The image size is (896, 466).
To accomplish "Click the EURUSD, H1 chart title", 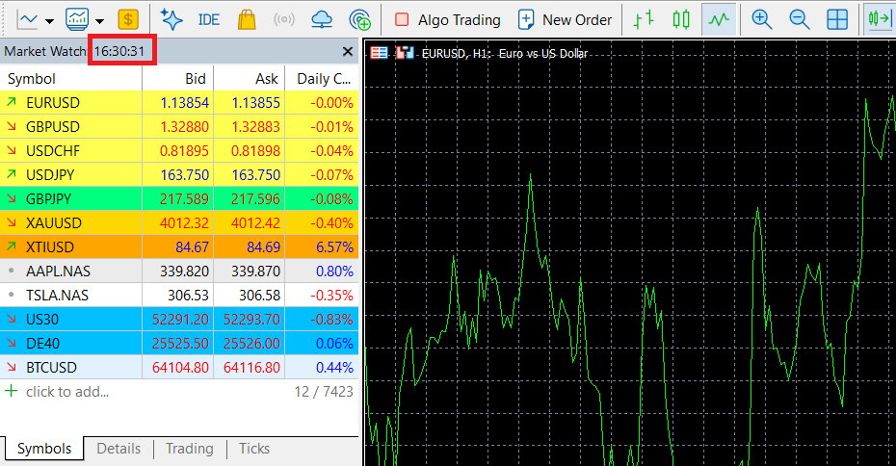I will (x=505, y=54).
